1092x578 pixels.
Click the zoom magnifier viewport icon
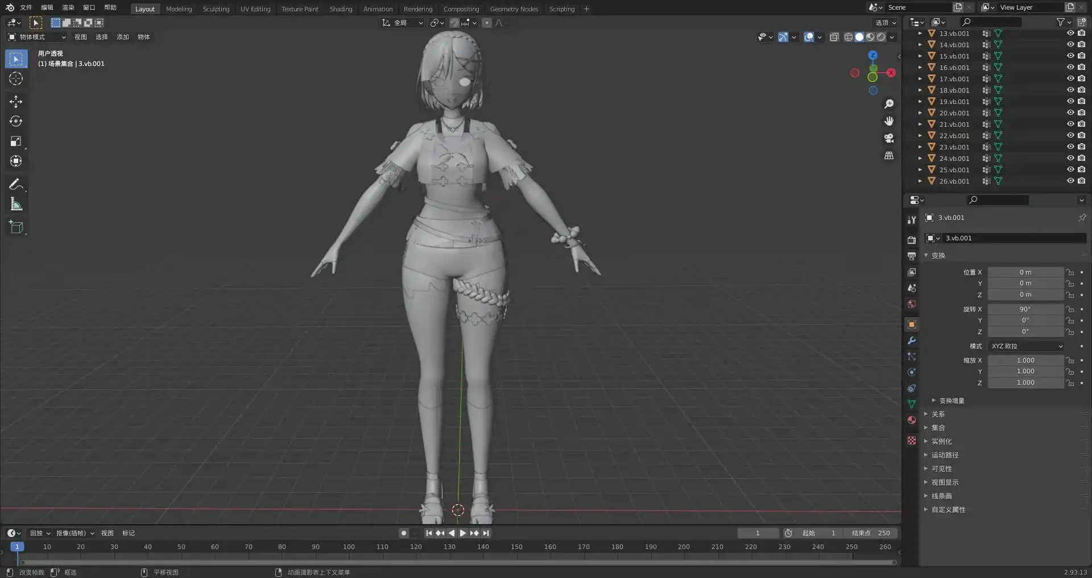pyautogui.click(x=889, y=104)
